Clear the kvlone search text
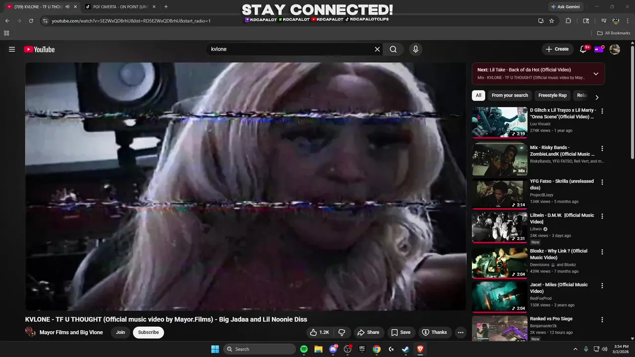This screenshot has width=635, height=357. pyautogui.click(x=377, y=49)
